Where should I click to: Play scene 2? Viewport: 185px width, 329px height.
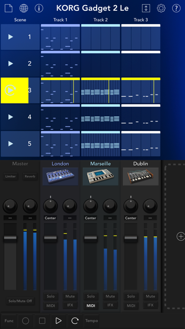pyautogui.click(x=10, y=63)
